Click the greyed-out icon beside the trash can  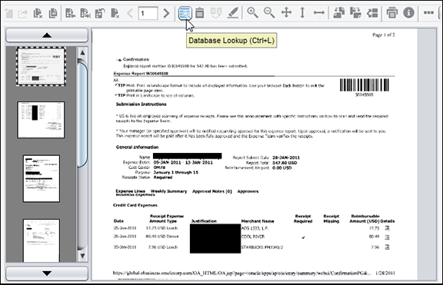tap(216, 13)
